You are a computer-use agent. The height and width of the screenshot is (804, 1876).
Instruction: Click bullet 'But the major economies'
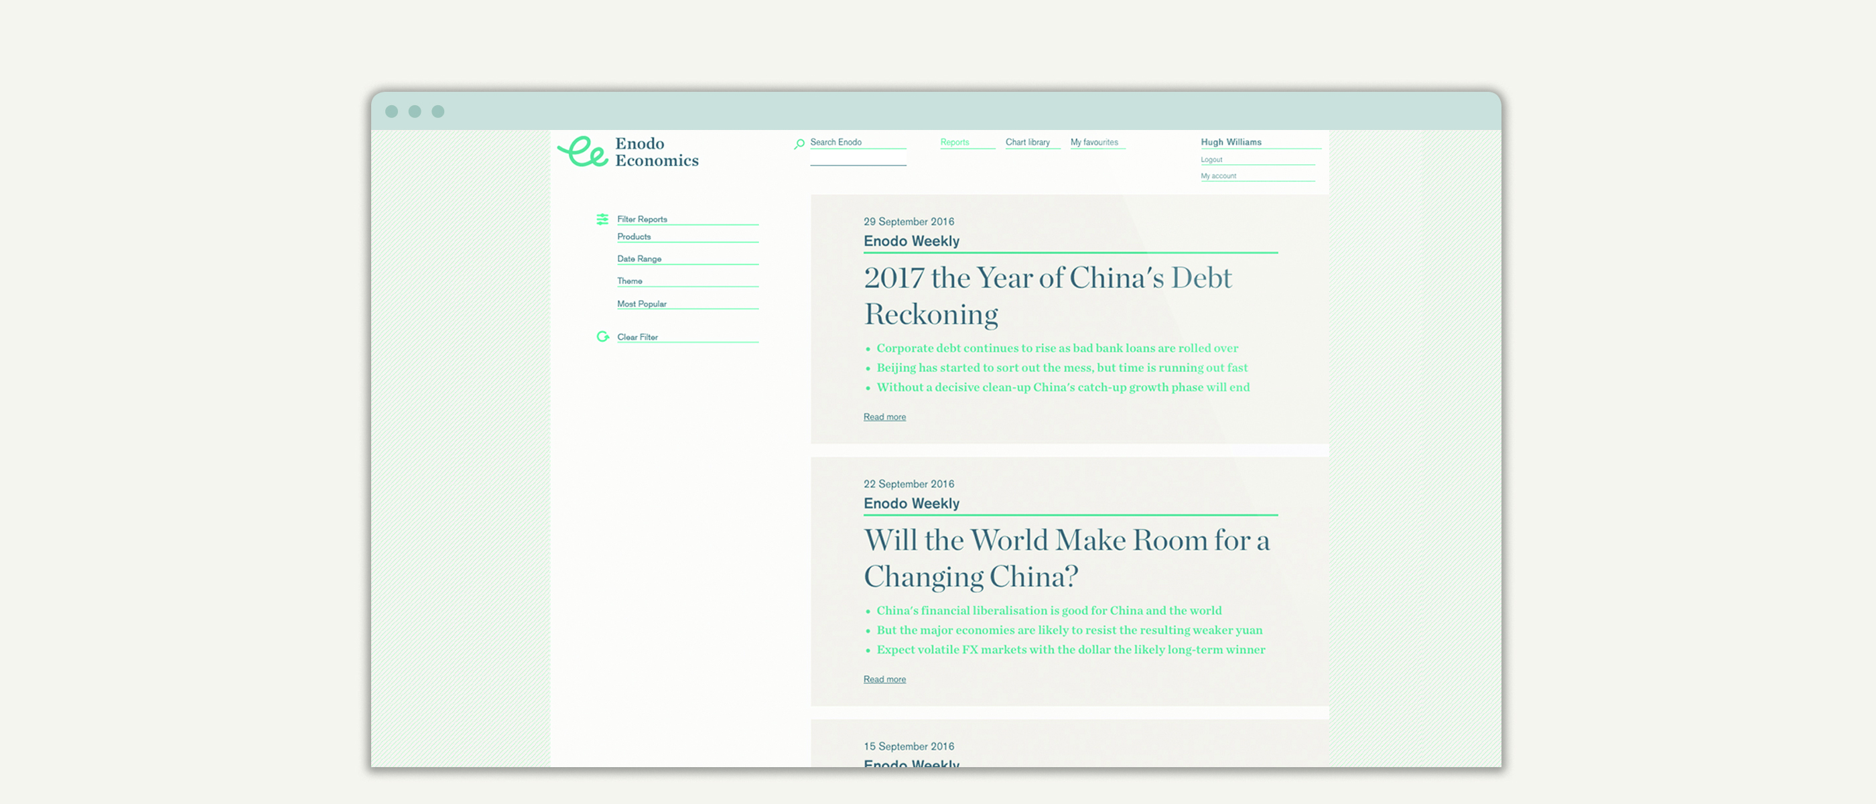click(x=1069, y=630)
